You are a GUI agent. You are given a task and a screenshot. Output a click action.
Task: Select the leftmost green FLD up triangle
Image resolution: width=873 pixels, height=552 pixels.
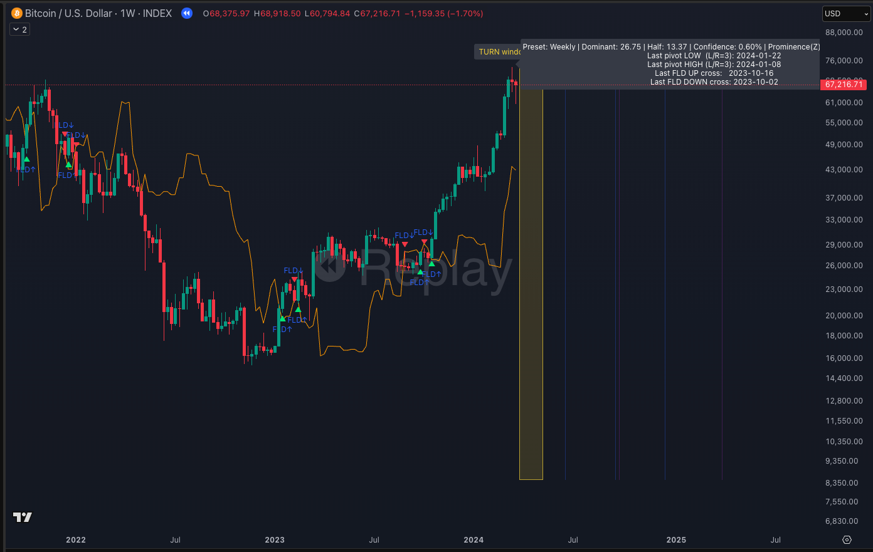tap(26, 159)
